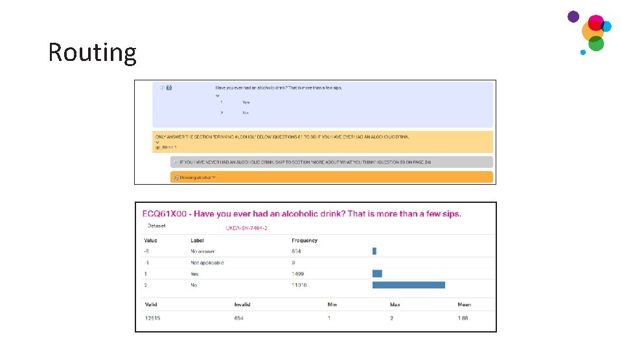Click the 'Drinking alcohol' sequence label
The width and height of the screenshot is (622, 350).
click(195, 178)
